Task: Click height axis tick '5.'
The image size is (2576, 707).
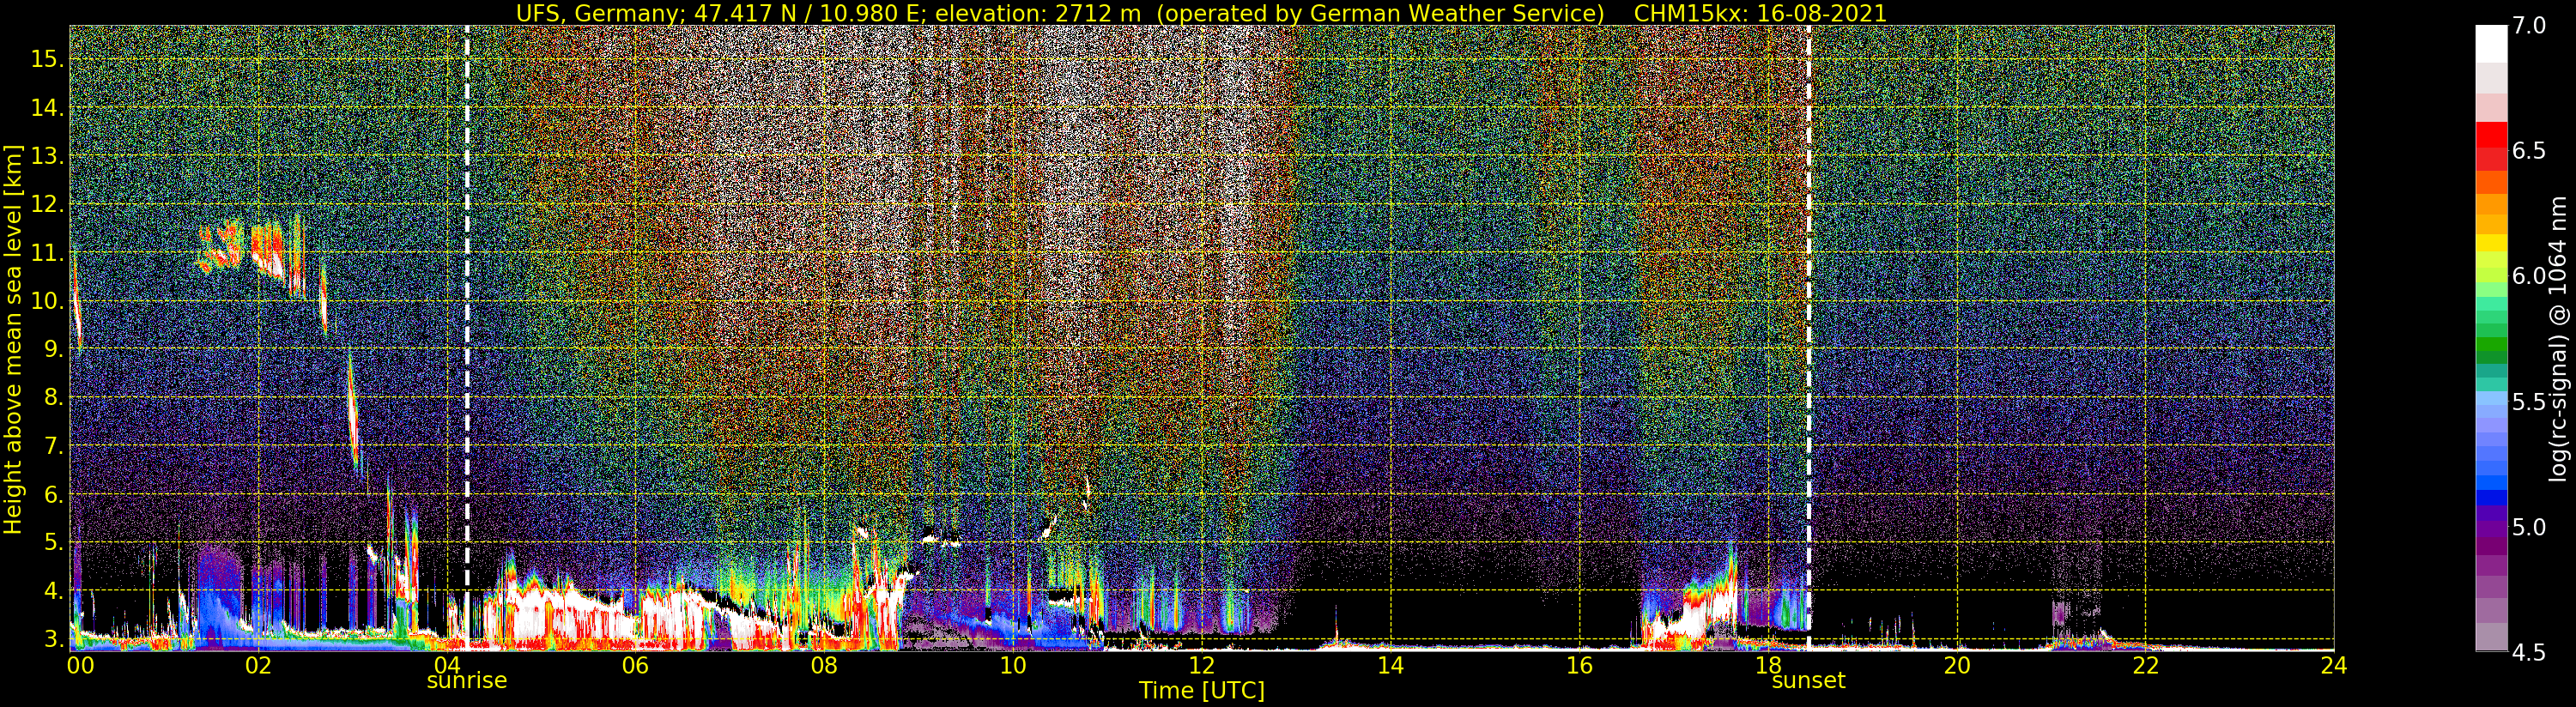Action: point(53,543)
